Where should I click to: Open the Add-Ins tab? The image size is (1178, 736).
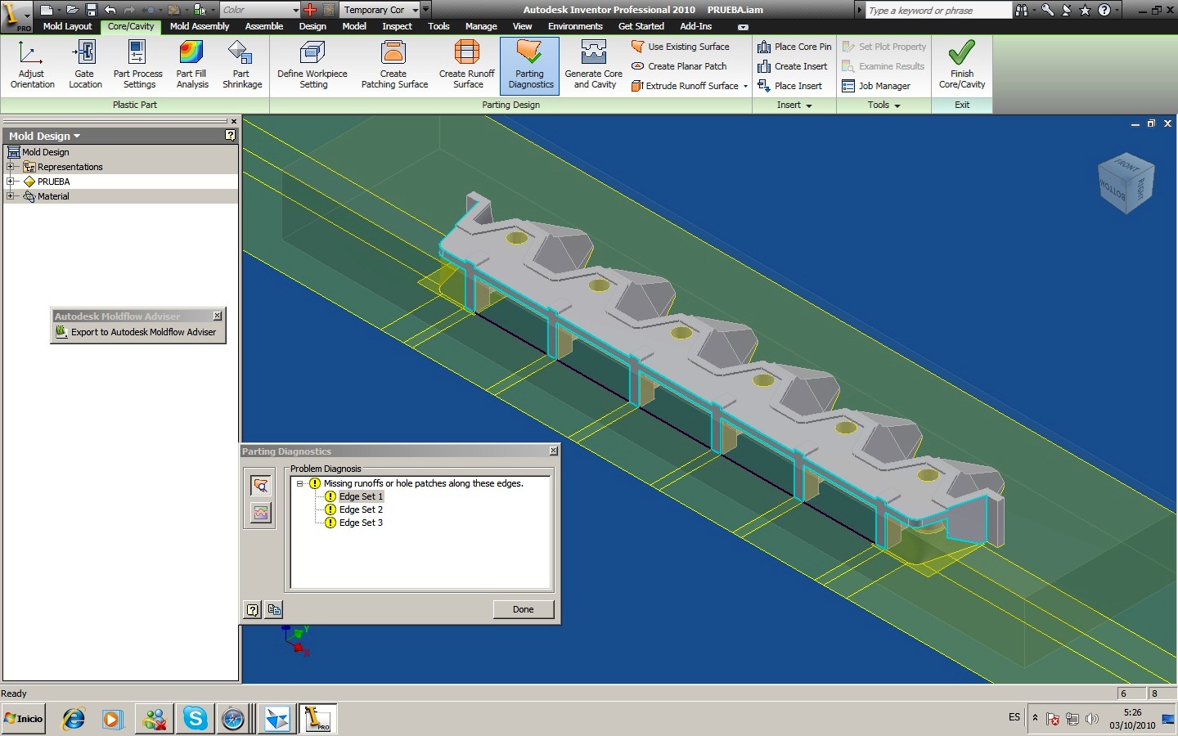pos(696,26)
